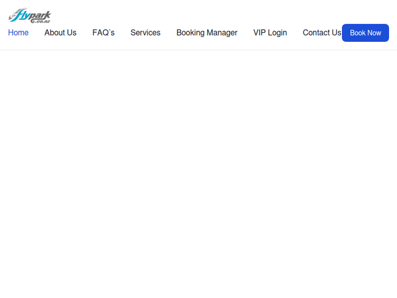The height and width of the screenshot is (298, 397).
Task: Click the word "About" in the navigation
Action: point(55,33)
